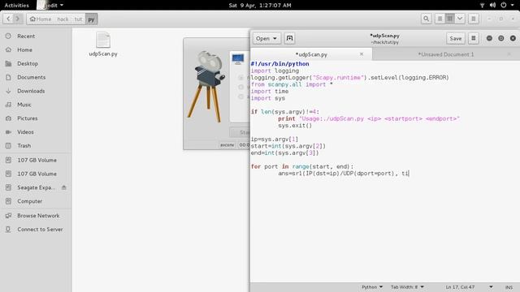Screen dimensions: 520x292
Task: Open Videos in the Files sidebar
Action: pos(25,131)
